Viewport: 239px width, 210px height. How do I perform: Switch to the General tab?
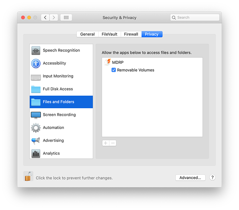coord(87,34)
